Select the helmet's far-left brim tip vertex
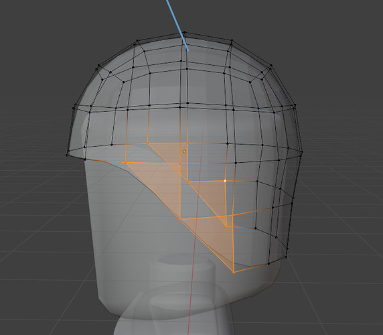 coord(67,155)
